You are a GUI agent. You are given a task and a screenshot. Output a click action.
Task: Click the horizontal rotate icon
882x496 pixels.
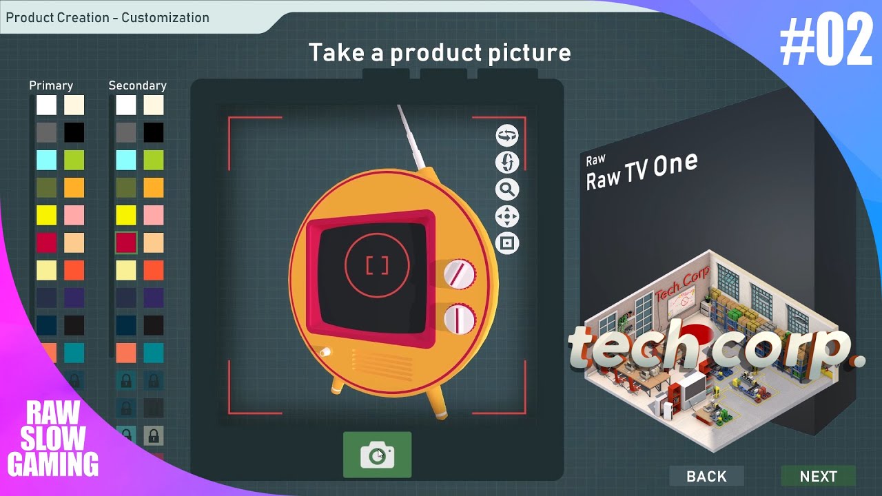(x=507, y=136)
